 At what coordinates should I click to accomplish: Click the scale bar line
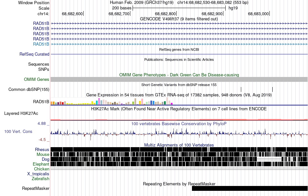click(x=179, y=8)
